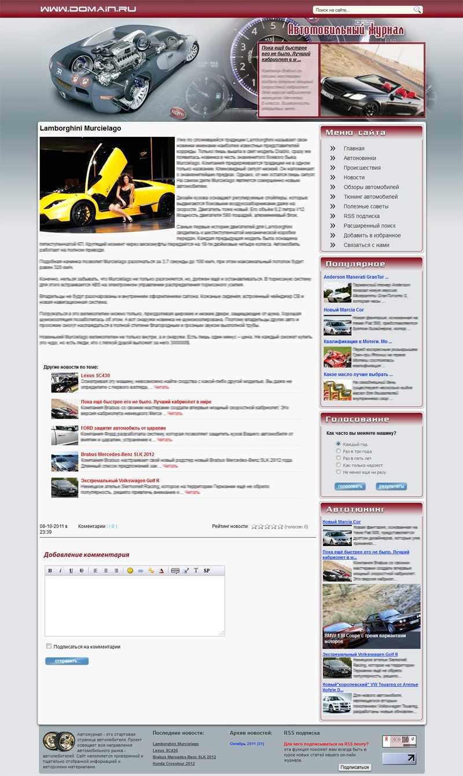Open Brabus Mercedes-Benz SLK 2012 related link

117,454
